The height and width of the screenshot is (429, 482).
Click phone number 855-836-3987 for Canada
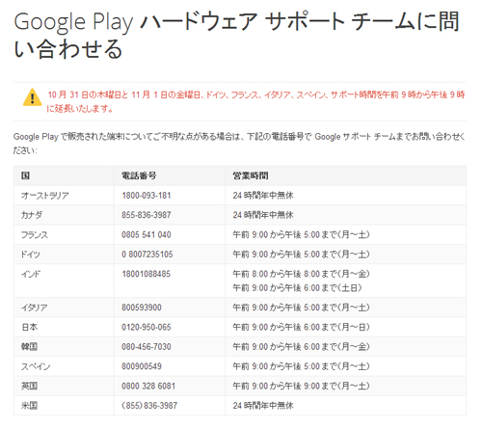coord(147,215)
